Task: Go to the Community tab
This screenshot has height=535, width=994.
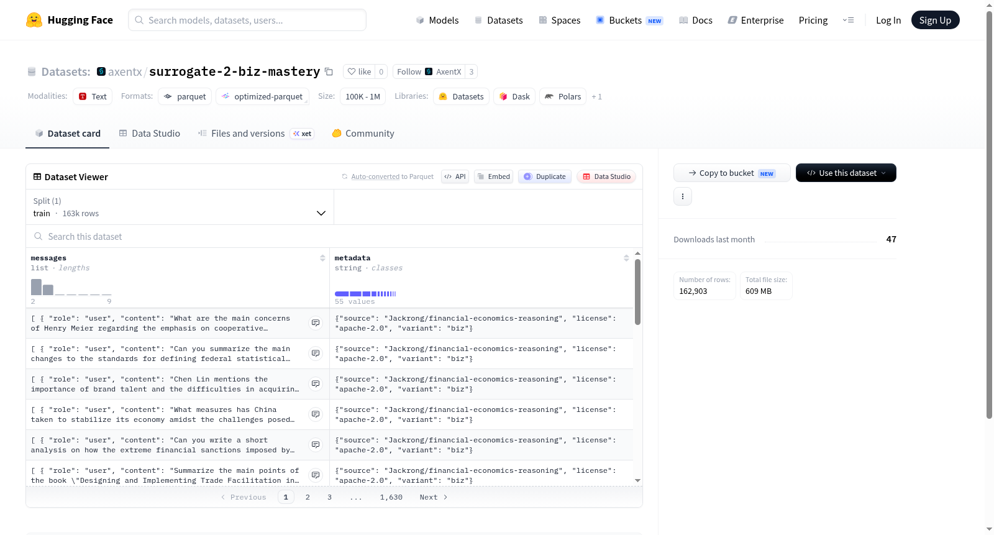Action: 363,134
